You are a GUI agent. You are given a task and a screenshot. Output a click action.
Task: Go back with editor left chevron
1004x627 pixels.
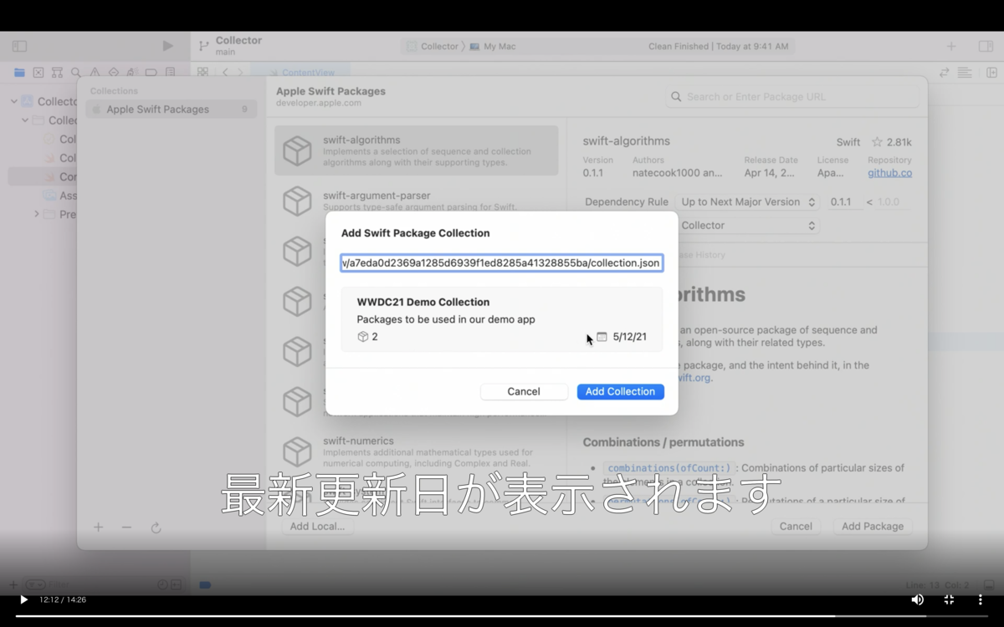click(x=225, y=73)
